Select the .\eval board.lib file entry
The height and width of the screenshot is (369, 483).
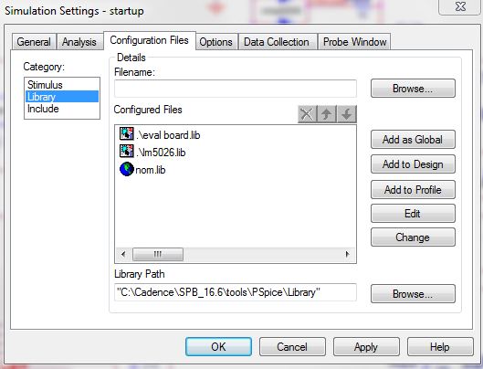tap(160, 134)
